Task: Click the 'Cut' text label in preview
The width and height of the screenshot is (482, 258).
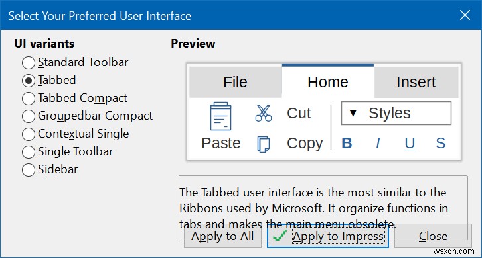Action: pyautogui.click(x=299, y=113)
